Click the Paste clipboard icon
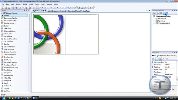This screenshot has width=178, height=100. pos(26,7)
